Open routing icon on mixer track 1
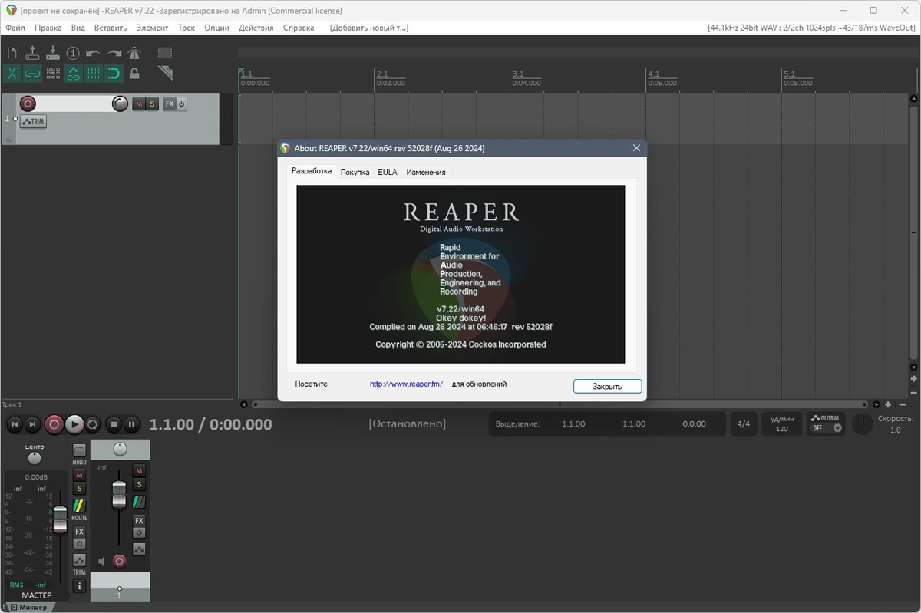The height and width of the screenshot is (613, 921). (139, 502)
